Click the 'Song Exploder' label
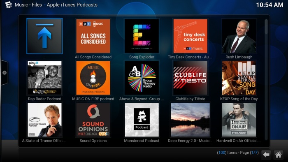Image resolution: width=288 pixels, height=162 pixels. [x=142, y=57]
